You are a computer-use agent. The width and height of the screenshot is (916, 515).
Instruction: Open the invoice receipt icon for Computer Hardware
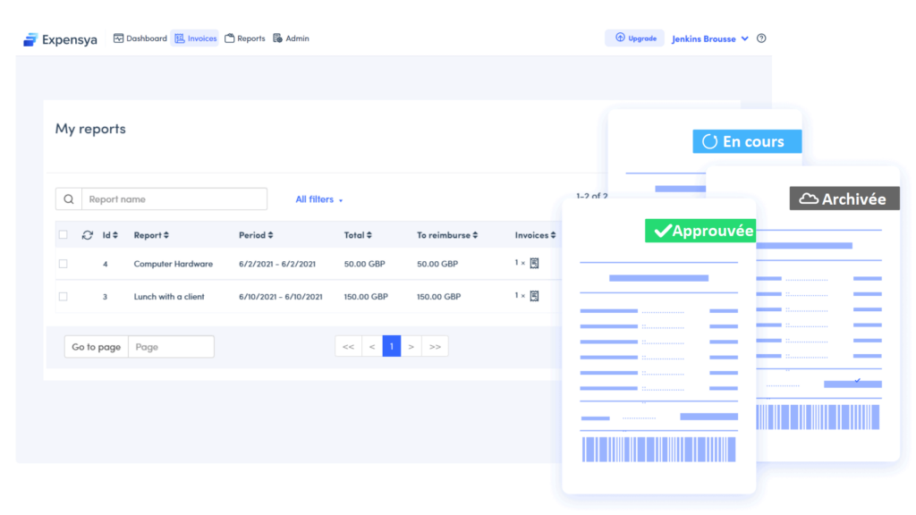[535, 264]
